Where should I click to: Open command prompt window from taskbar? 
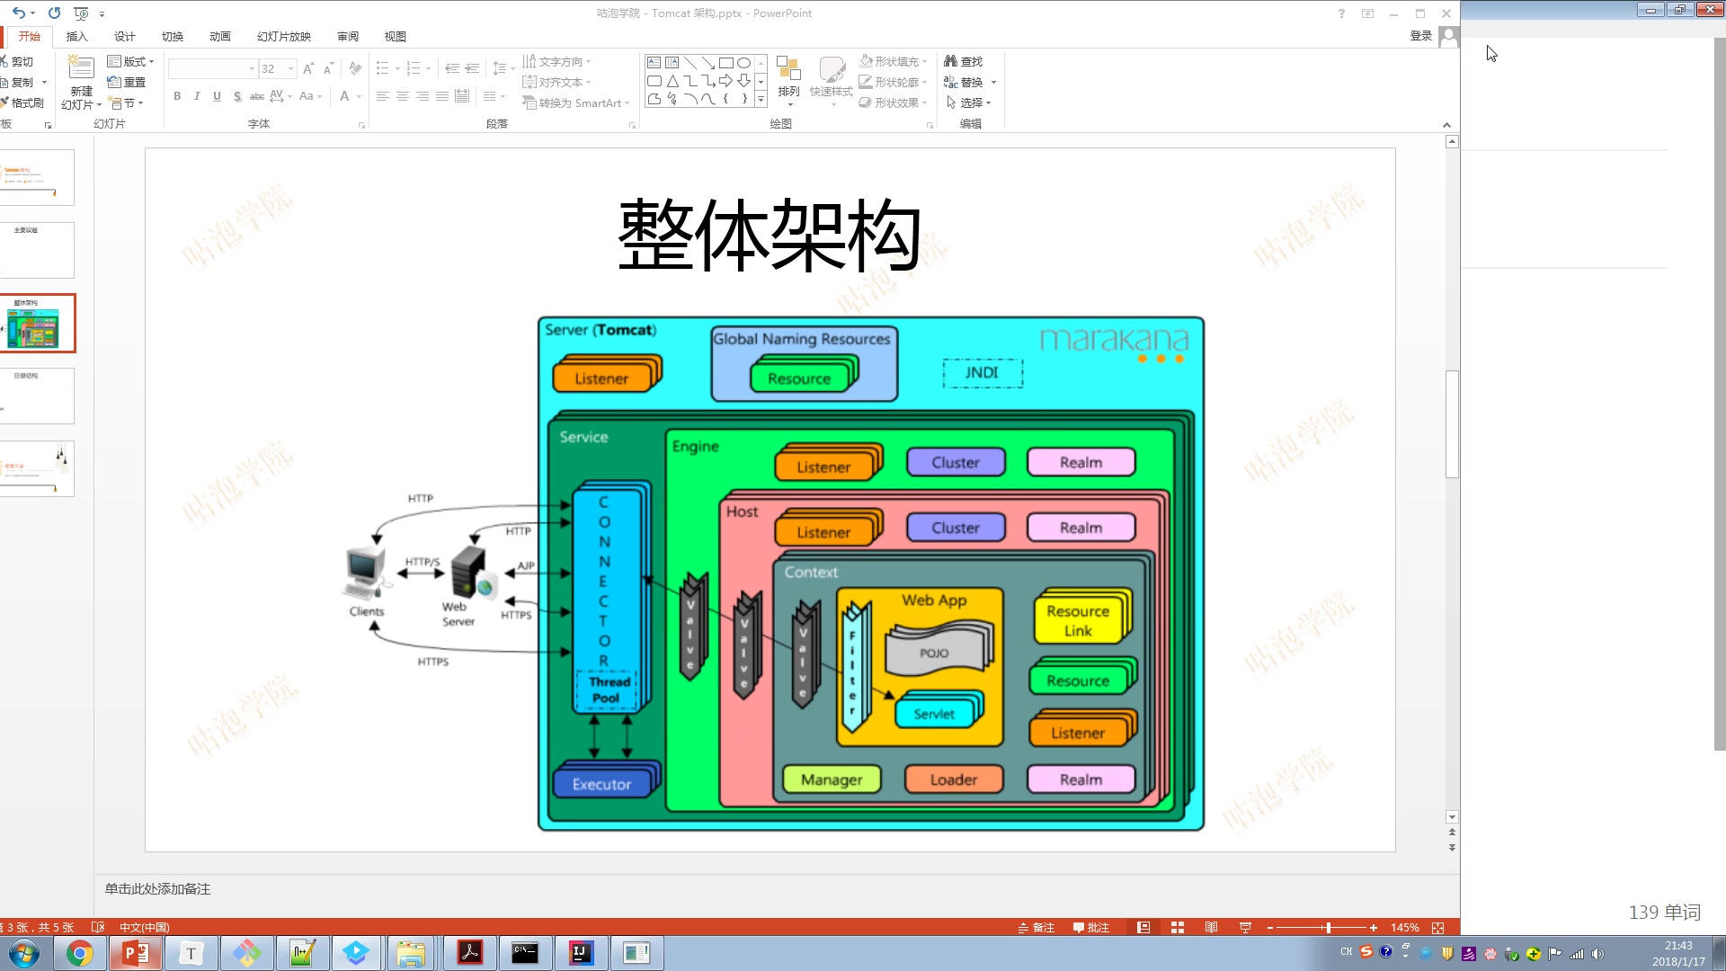tap(525, 953)
